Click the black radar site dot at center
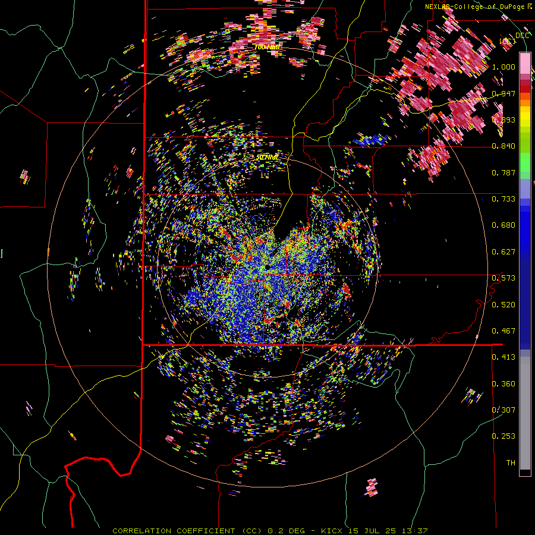The width and height of the screenshot is (535, 535). click(268, 266)
